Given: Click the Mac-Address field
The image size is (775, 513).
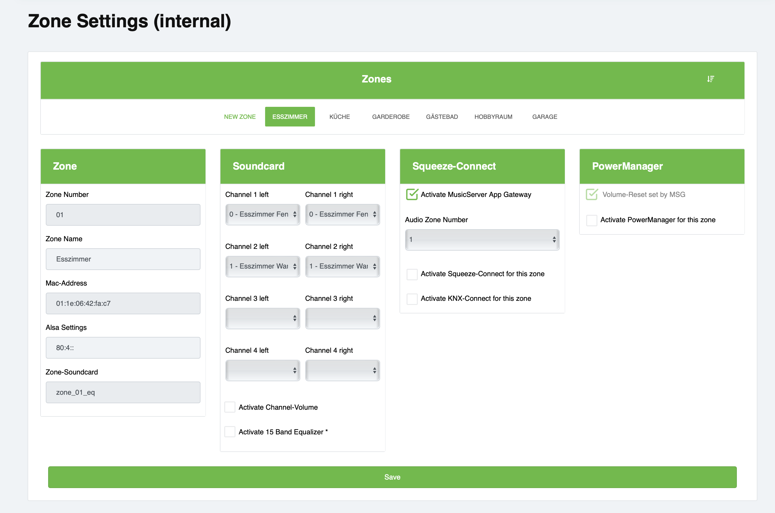Looking at the screenshot, I should pos(123,303).
